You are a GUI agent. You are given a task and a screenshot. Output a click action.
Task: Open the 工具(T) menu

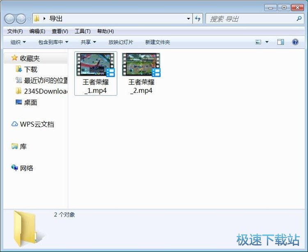tap(83, 32)
